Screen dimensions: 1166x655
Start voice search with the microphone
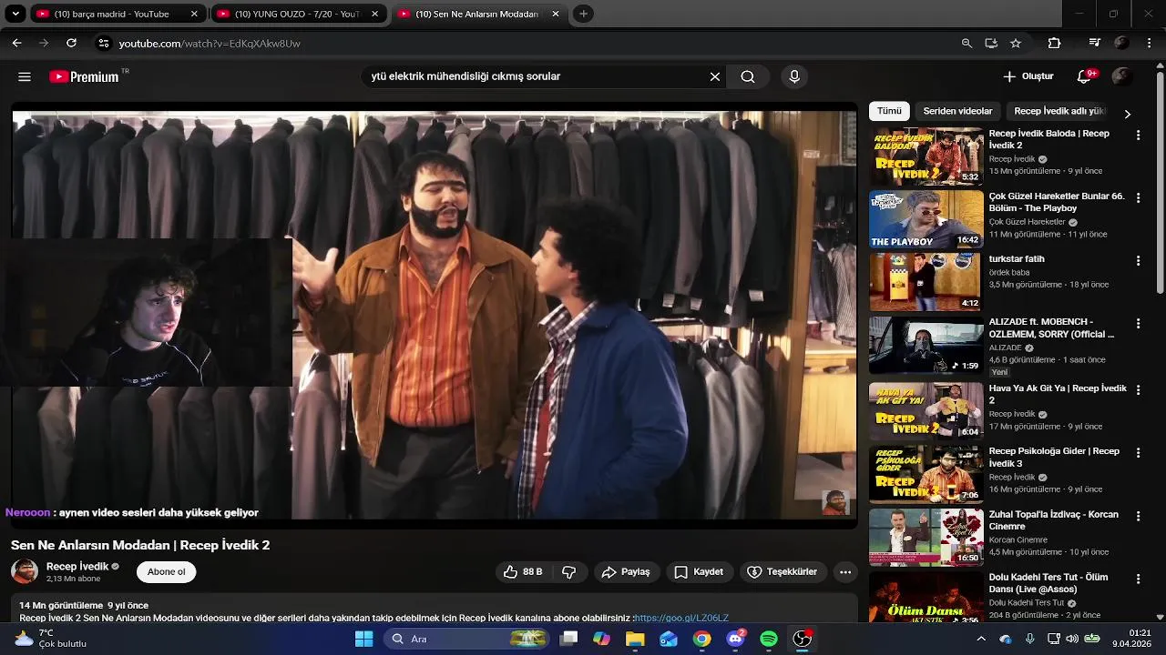tap(794, 77)
